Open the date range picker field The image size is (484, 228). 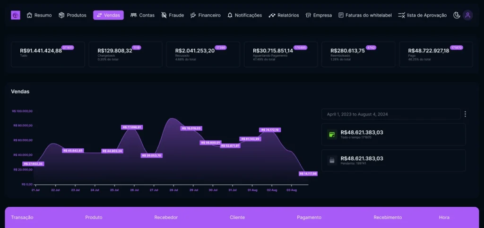pos(390,114)
